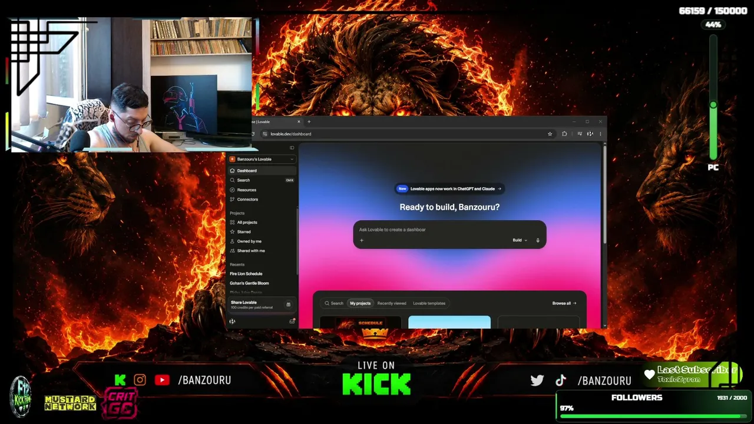Switch to the Recently viewed tab
This screenshot has width=754, height=424.
pos(392,303)
